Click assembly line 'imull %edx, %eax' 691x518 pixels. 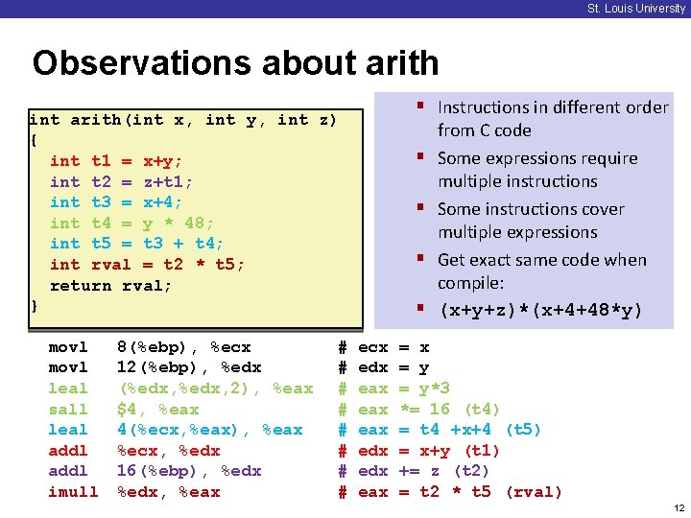pos(134,491)
